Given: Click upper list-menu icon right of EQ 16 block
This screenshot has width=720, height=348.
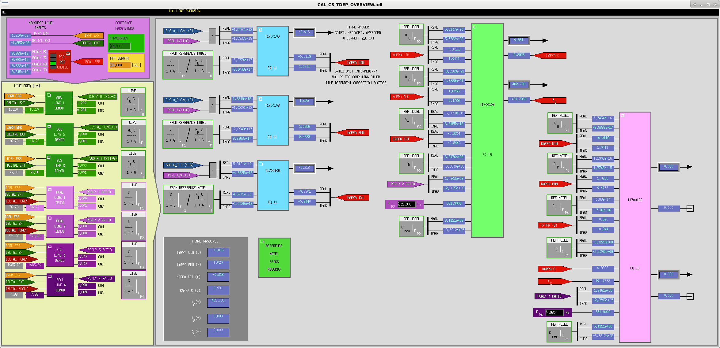Looking at the screenshot, I should [690, 209].
